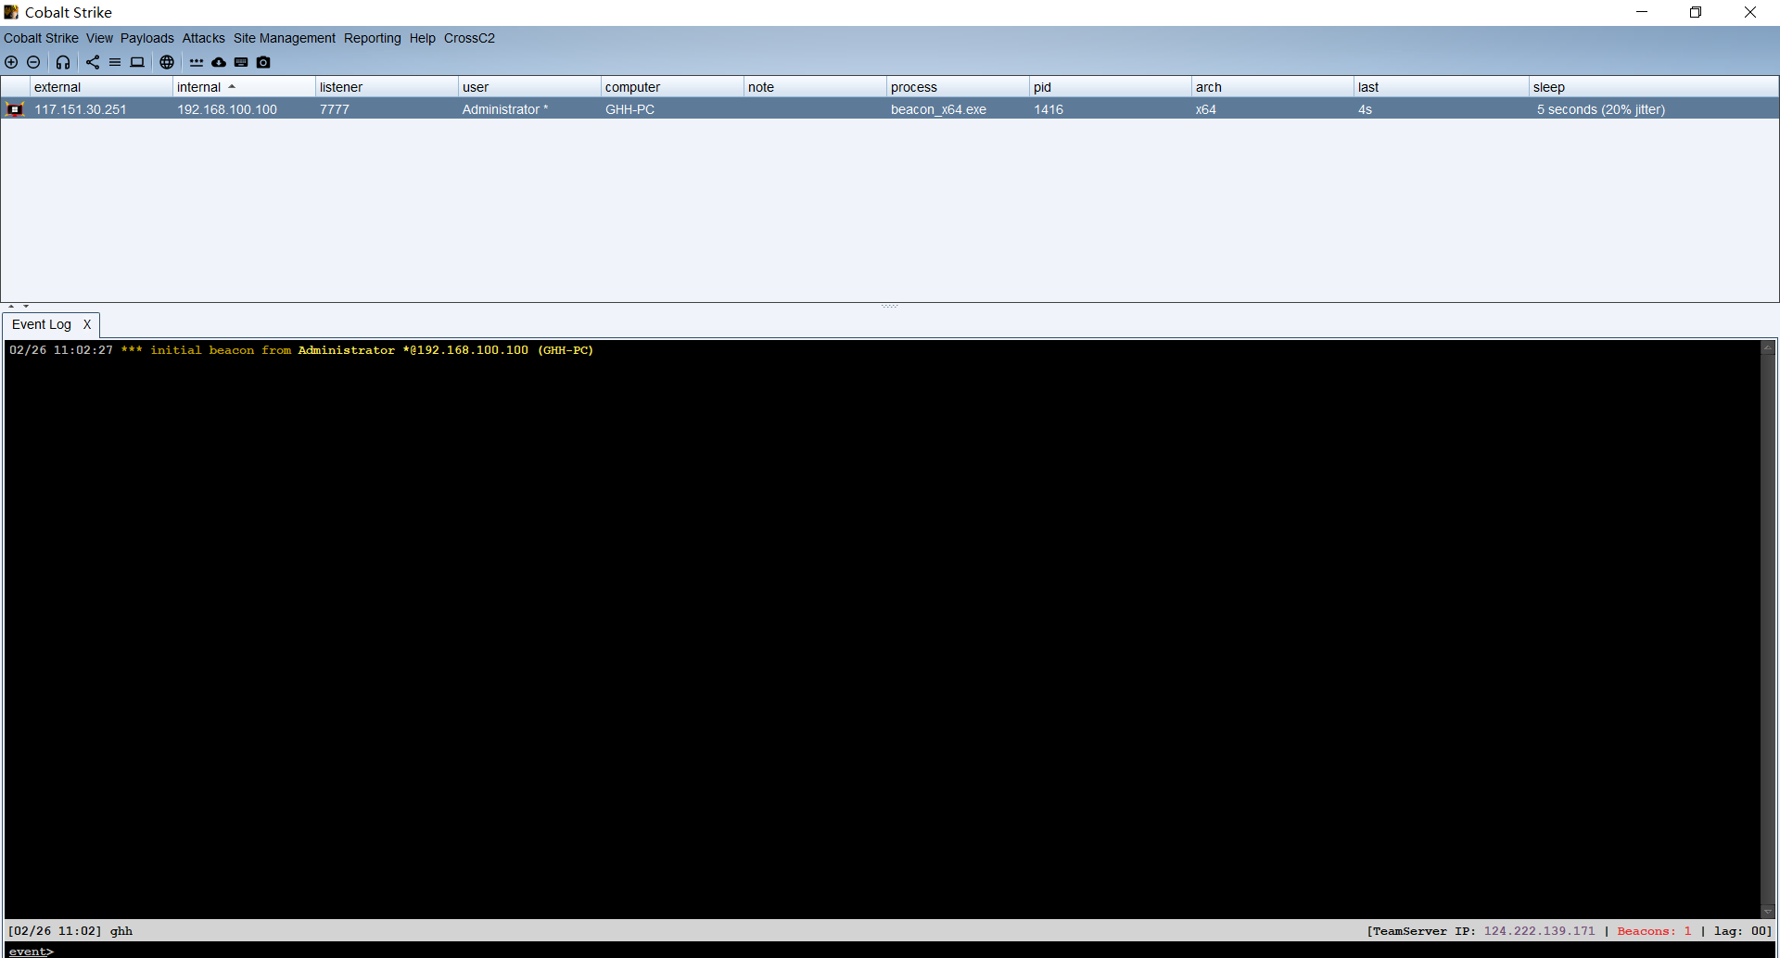Screen dimensions: 1780x958
Task: Open the View menu
Action: [99, 38]
